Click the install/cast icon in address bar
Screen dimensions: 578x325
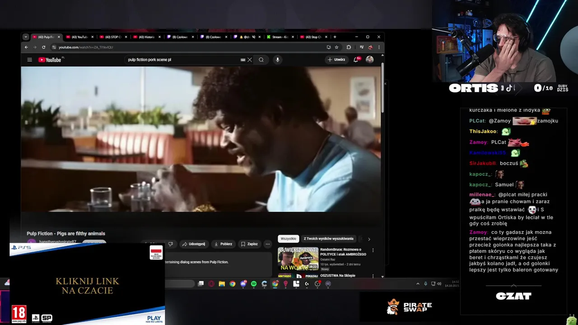329,47
